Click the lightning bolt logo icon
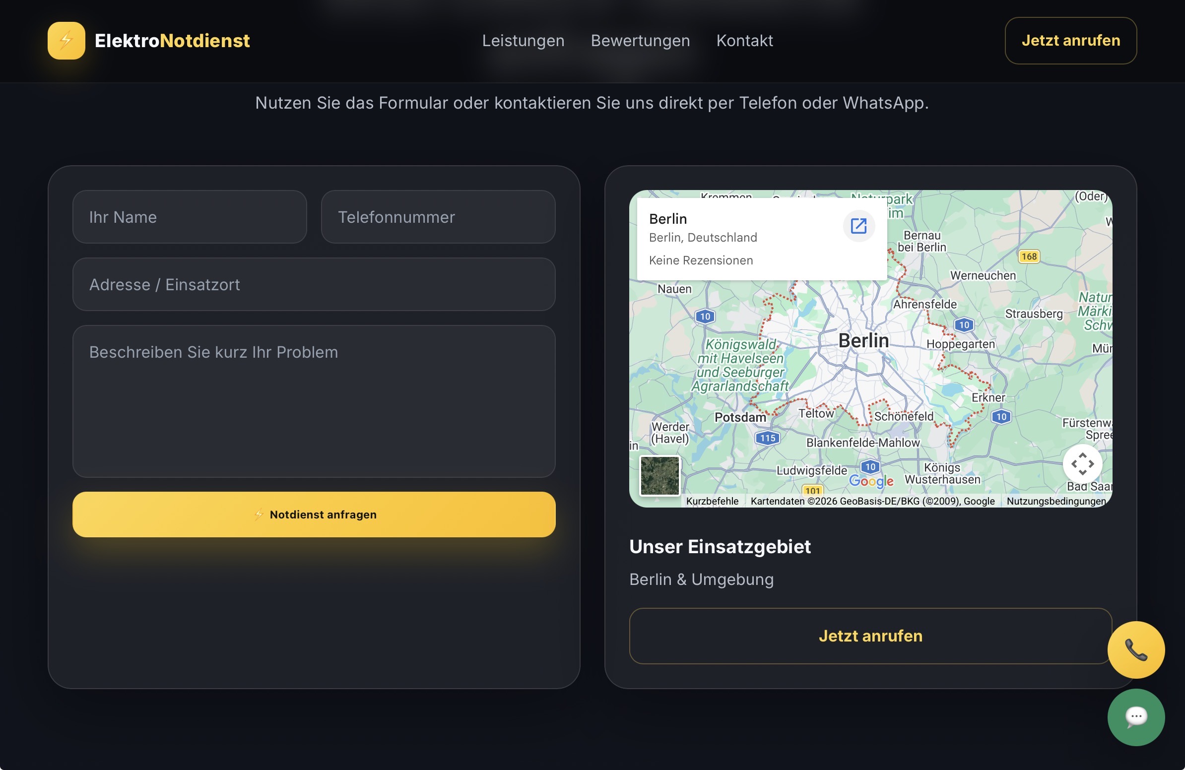Screen dimensions: 1185x770 [x=66, y=40]
